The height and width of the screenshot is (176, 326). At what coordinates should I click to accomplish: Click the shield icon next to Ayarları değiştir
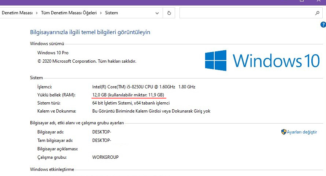tap(284, 132)
